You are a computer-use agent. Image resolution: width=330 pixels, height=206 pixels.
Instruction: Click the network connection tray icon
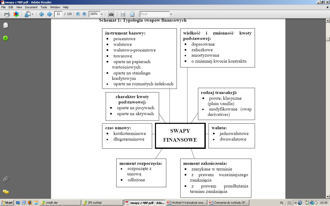(311, 203)
